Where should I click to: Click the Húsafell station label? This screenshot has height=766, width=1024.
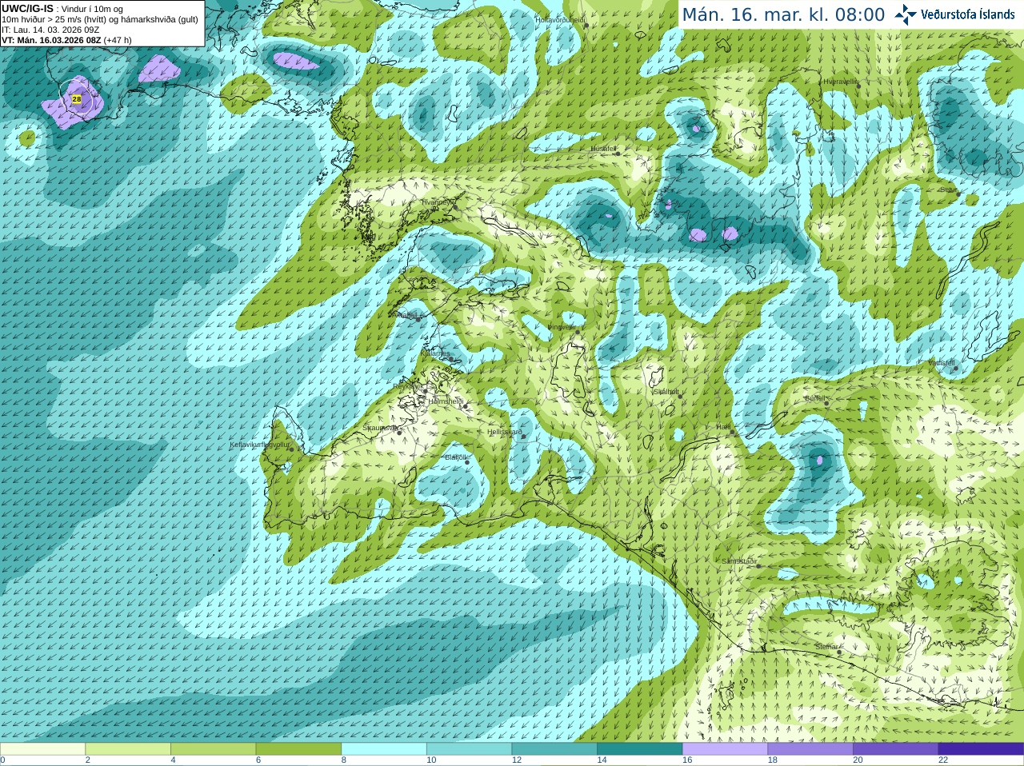click(x=603, y=149)
